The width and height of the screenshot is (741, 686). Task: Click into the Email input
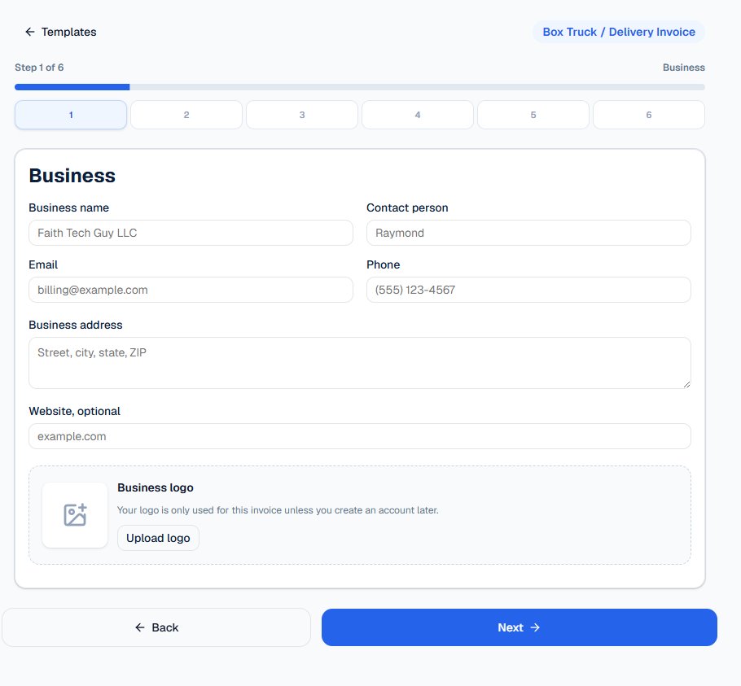point(191,290)
